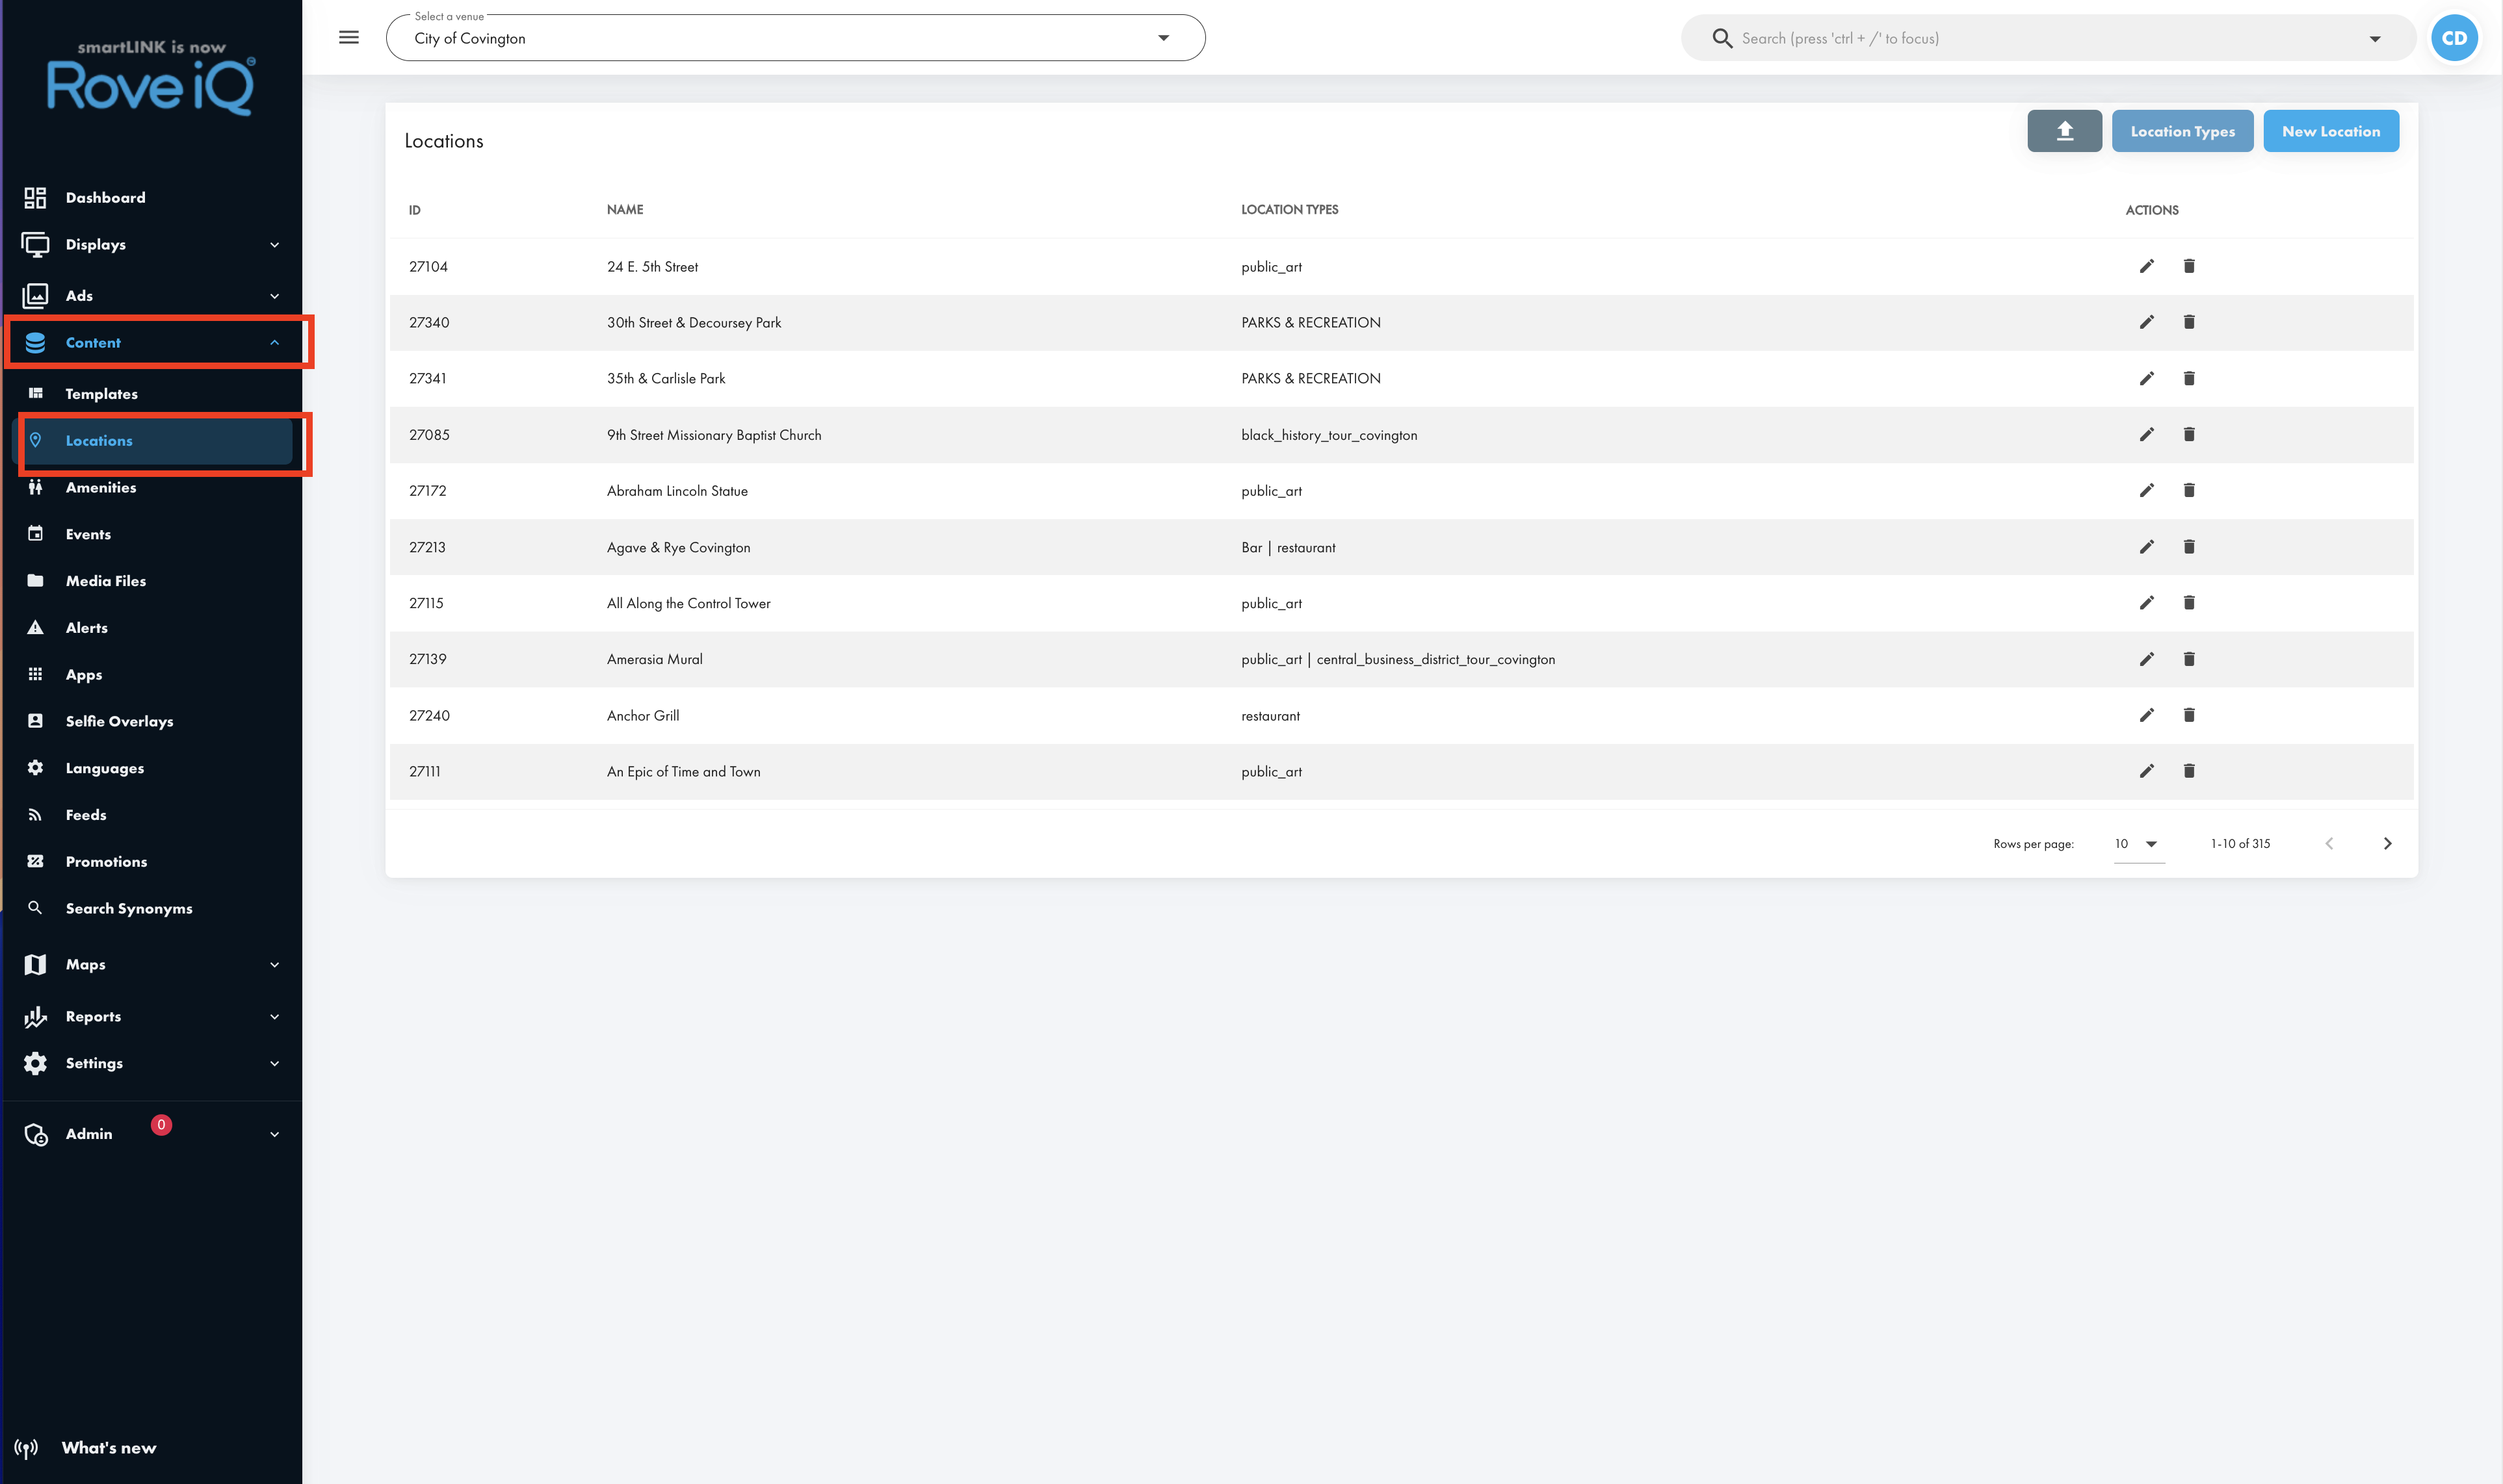Edit An Epic of Time and Town
Image resolution: width=2503 pixels, height=1484 pixels.
(2146, 771)
